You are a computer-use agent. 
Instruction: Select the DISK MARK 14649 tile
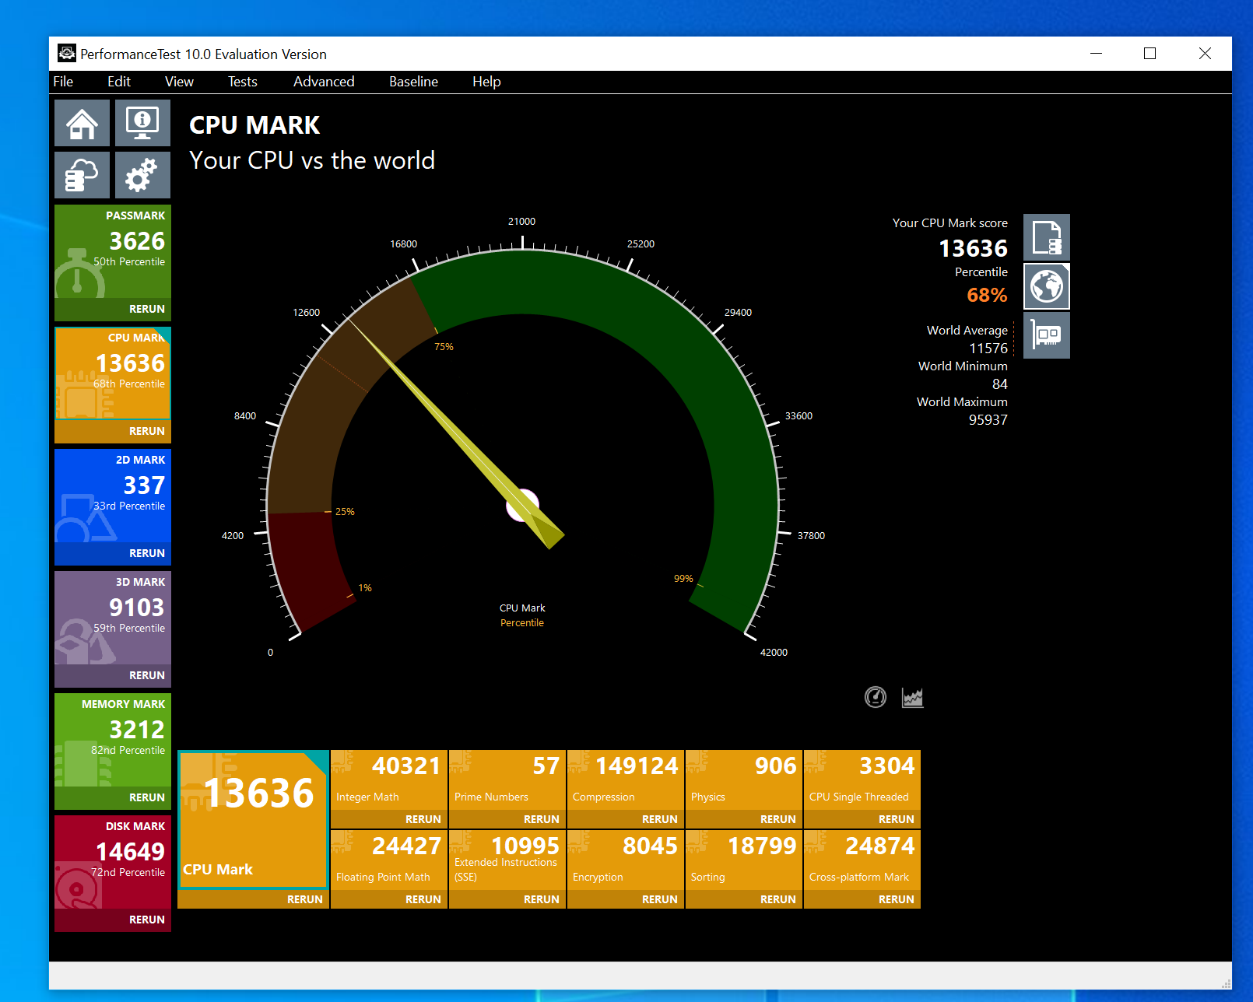[113, 862]
